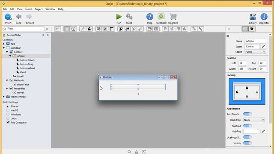Toggle the top lock in Locking editor
This screenshot has height=154, width=274.
pyautogui.click(x=247, y=88)
